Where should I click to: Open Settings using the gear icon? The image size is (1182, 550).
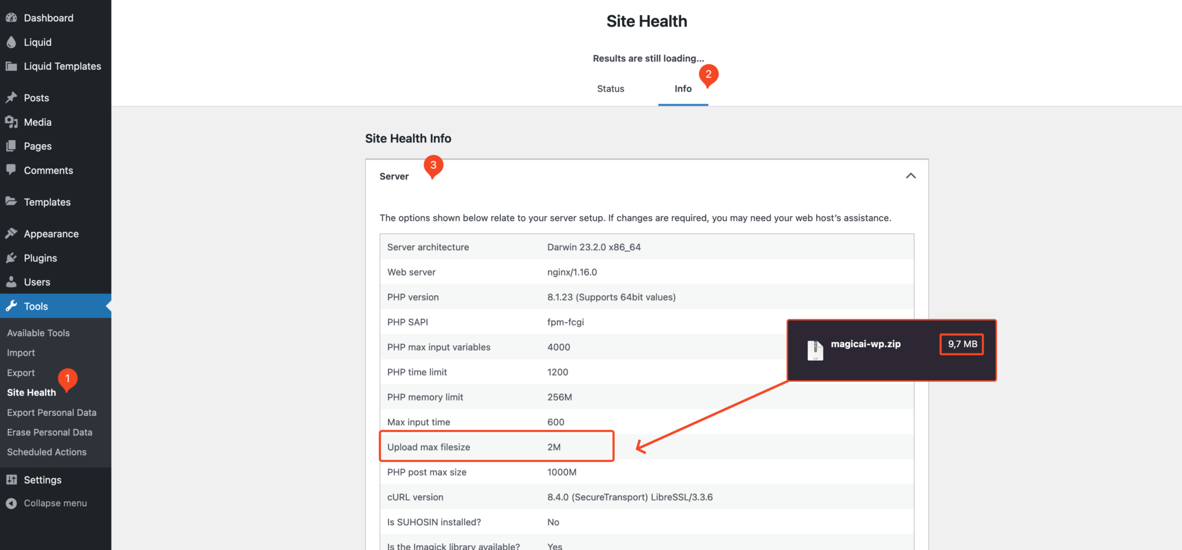pyautogui.click(x=12, y=479)
